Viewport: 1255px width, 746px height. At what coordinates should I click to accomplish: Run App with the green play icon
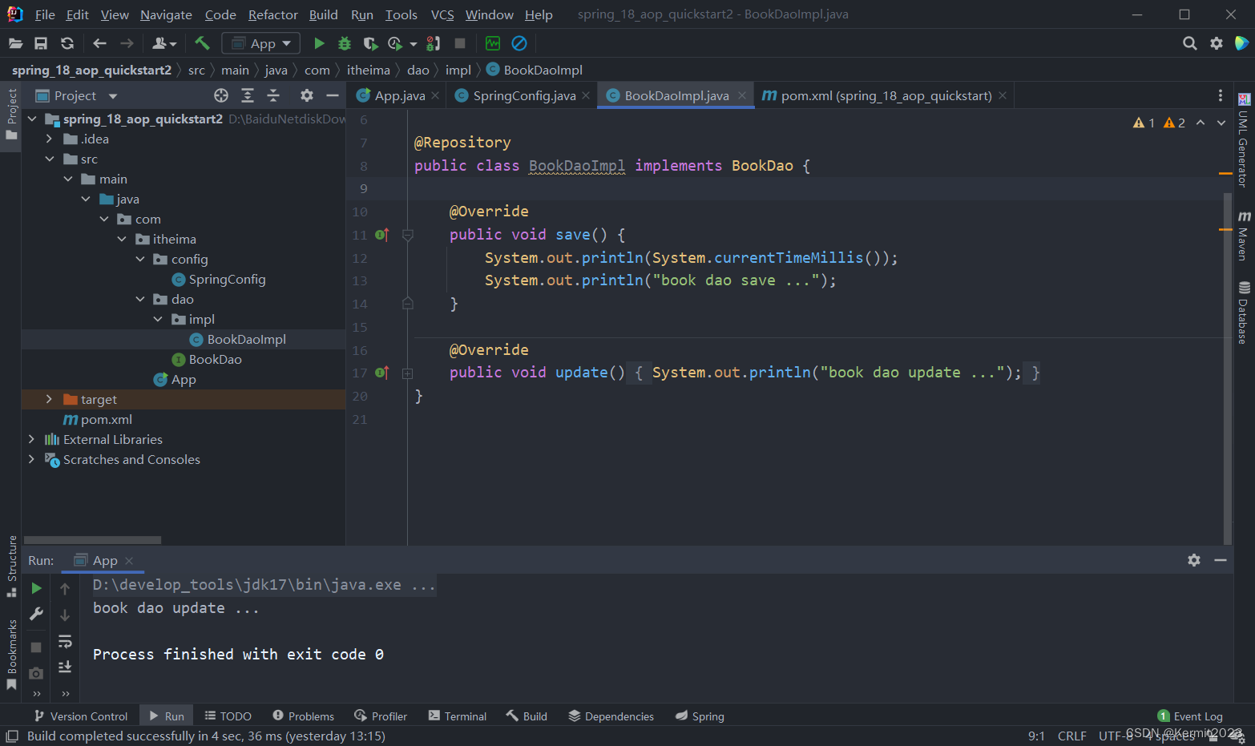(319, 43)
